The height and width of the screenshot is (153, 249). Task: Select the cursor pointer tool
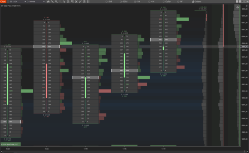(x=64, y=2)
